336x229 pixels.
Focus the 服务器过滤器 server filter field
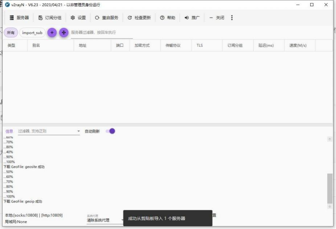[102, 33]
